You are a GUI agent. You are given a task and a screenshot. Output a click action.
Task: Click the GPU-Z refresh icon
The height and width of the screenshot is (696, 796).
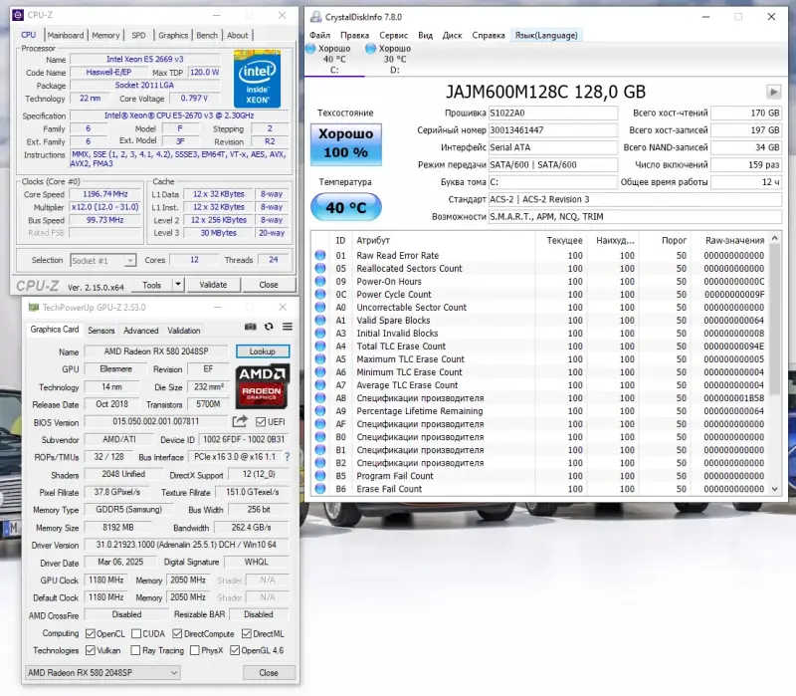click(x=269, y=327)
